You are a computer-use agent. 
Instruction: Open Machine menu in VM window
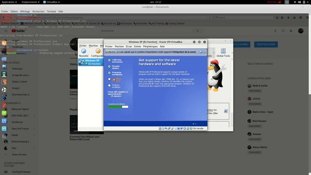(x=119, y=47)
